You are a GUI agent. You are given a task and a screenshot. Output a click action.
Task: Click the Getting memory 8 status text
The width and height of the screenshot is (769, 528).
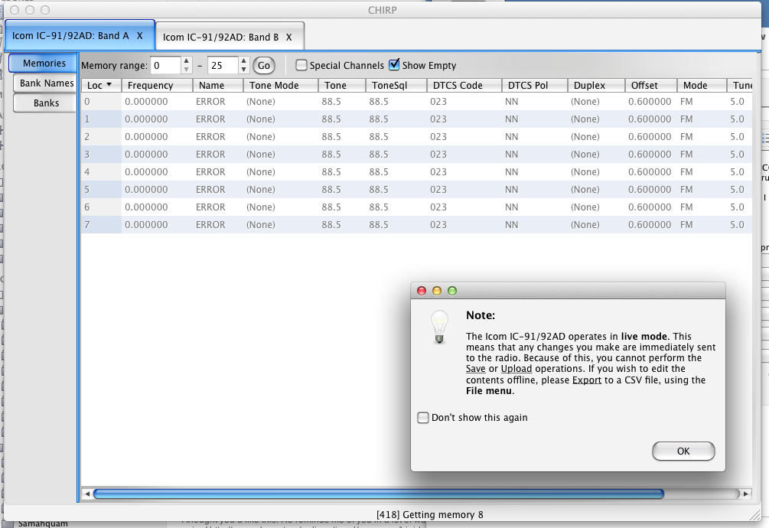click(429, 515)
